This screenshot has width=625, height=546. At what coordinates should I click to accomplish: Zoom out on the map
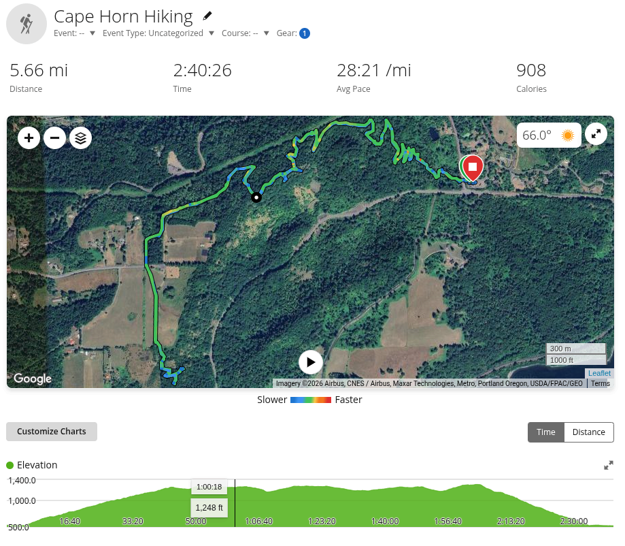(54, 138)
